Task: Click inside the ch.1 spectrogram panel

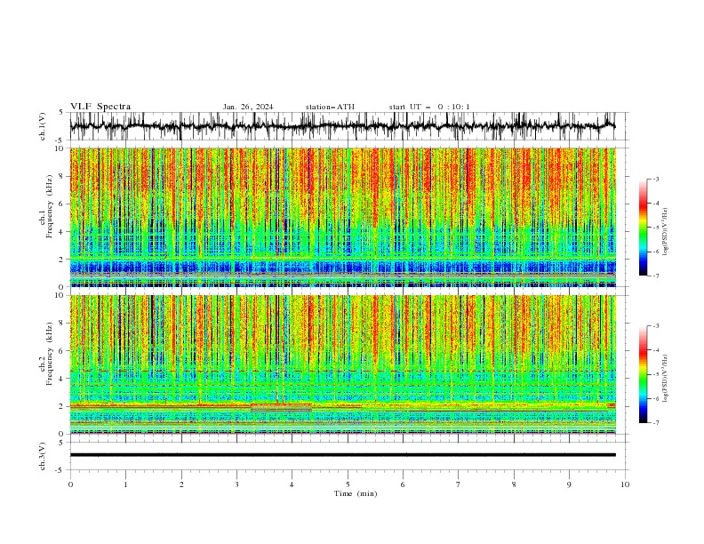Action: click(342, 217)
